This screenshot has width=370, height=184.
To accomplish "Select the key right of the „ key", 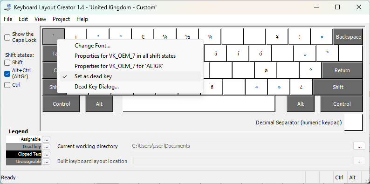I will [x=328, y=54].
